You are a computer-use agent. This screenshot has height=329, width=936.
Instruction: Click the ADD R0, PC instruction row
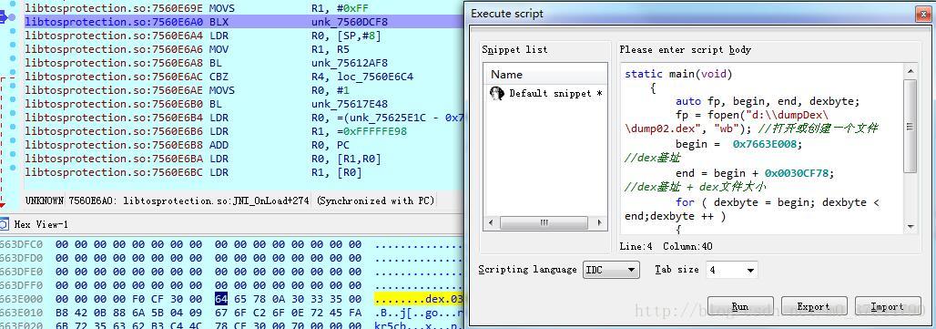(243, 145)
